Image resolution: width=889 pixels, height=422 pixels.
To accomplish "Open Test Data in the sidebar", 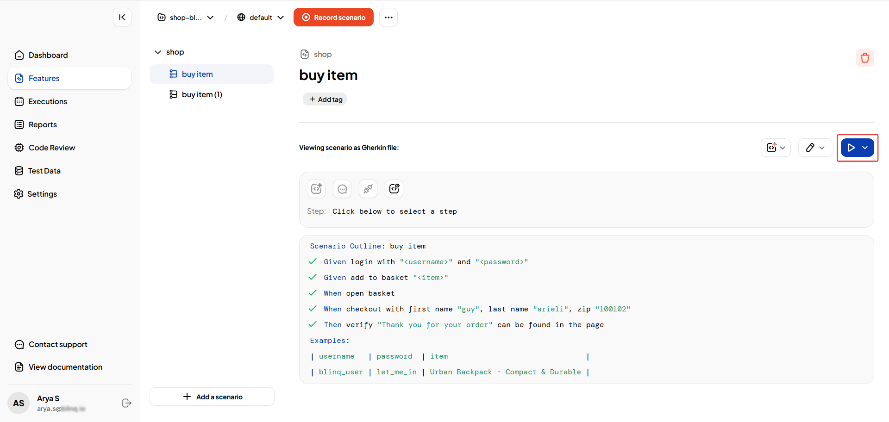I will click(44, 171).
